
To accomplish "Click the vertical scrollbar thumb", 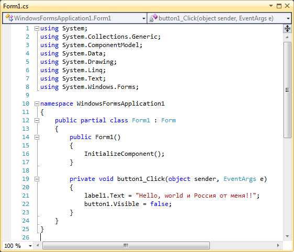I will (287, 90).
